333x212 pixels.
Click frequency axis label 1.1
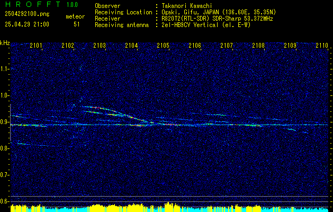[x=5, y=69]
